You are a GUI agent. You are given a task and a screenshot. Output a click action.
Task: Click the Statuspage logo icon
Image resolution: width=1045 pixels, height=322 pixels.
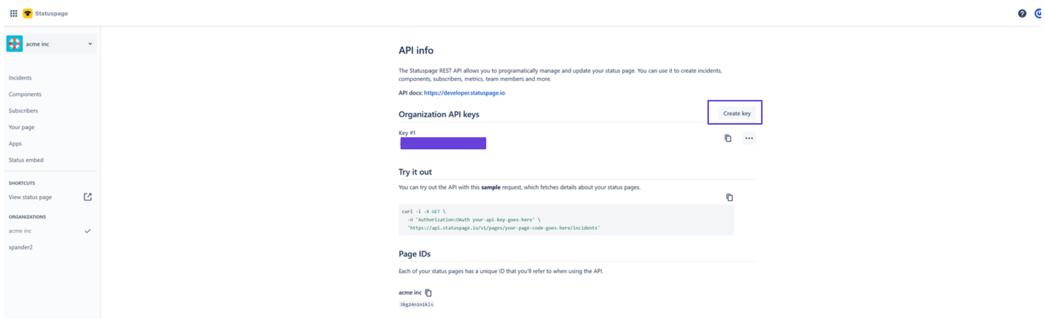pyautogui.click(x=28, y=13)
